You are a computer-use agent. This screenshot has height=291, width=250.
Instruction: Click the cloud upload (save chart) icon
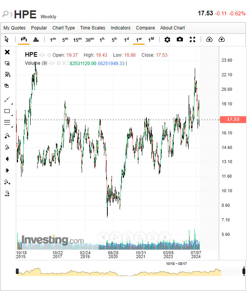pos(222,39)
